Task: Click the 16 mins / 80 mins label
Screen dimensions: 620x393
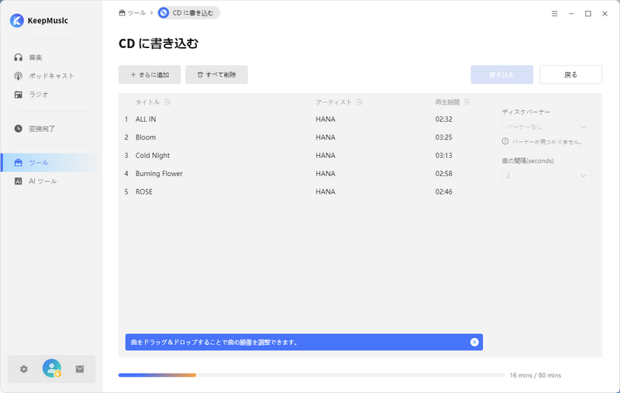Action: click(x=536, y=375)
